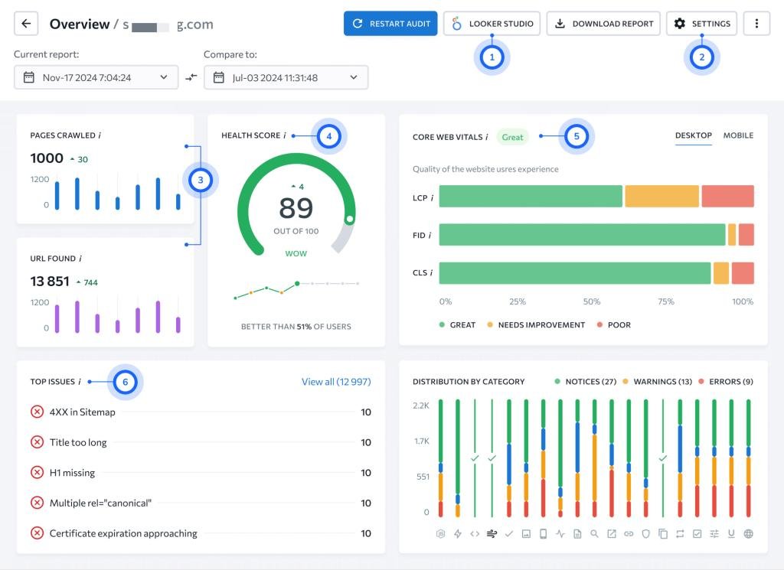Screen dimensions: 784x570
Task: Click the back arrow button
Action: click(26, 24)
